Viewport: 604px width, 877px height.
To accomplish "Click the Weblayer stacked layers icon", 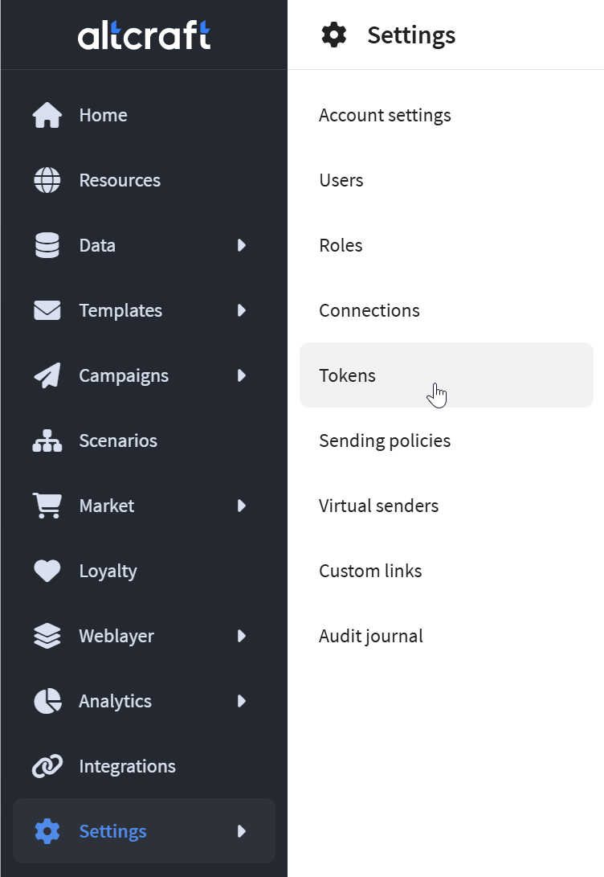I will coord(47,636).
